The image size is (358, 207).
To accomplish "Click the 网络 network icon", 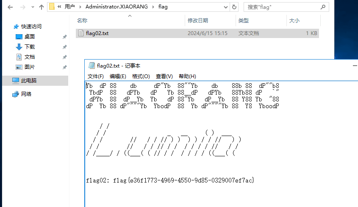I will (x=16, y=94).
